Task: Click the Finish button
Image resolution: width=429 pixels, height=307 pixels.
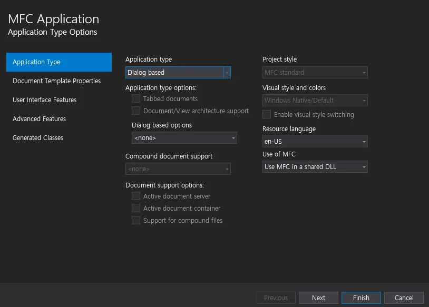Action: tap(361, 298)
